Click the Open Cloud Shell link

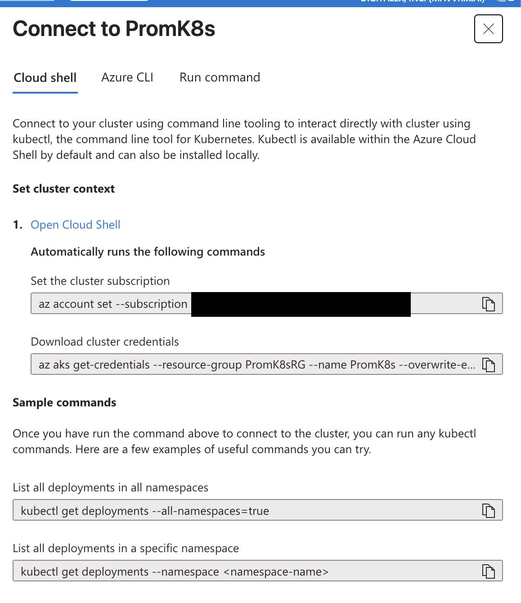[76, 225]
